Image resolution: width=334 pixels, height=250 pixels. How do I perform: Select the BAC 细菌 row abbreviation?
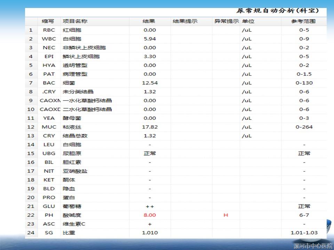coord(49,83)
